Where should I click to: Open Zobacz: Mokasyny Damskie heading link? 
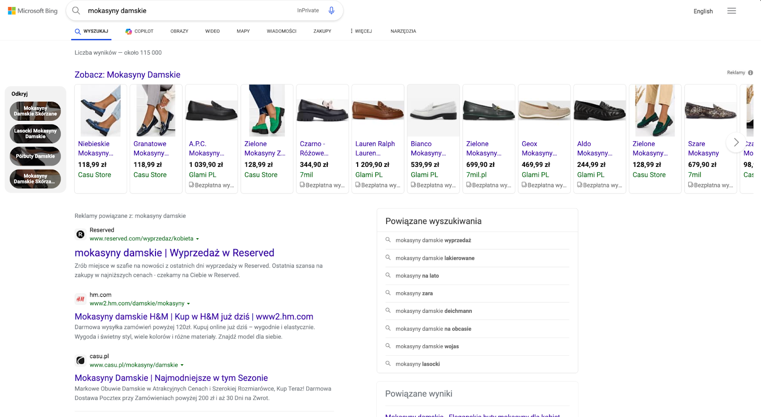click(127, 75)
